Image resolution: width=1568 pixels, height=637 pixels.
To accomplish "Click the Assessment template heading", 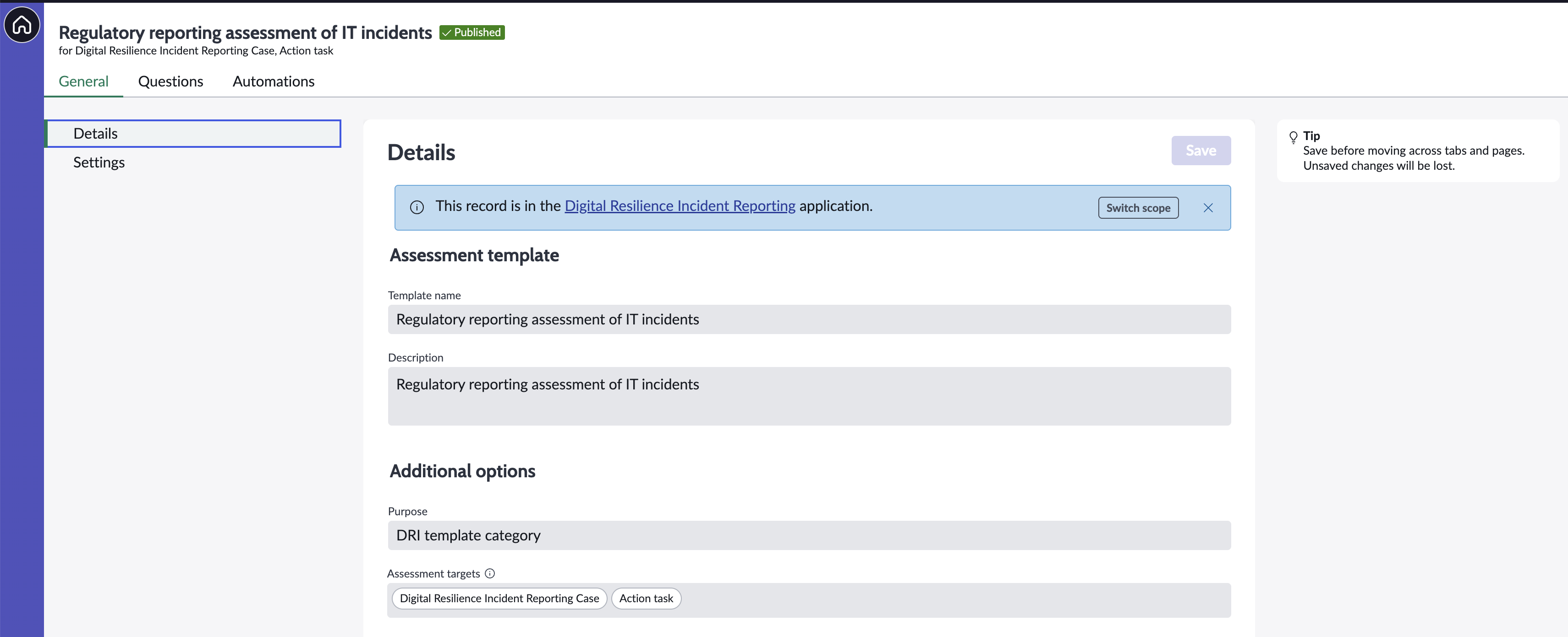I will click(474, 255).
